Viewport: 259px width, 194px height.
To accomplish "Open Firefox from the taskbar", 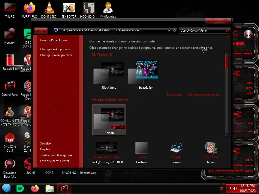I will pos(35,188).
